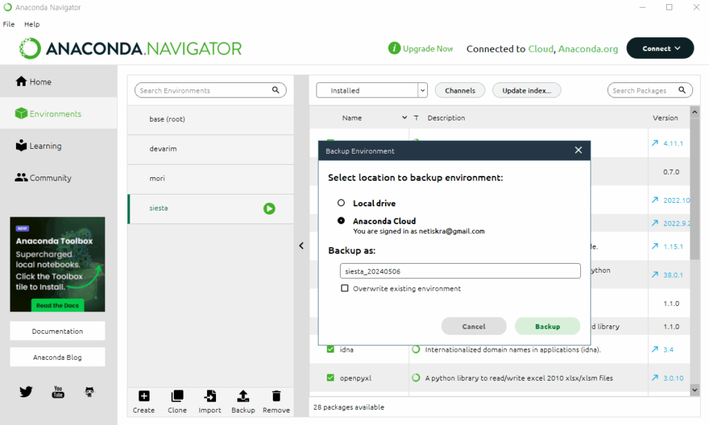709x425 pixels.
Task: Enable Overwrite existing environment checkbox
Action: [345, 289]
